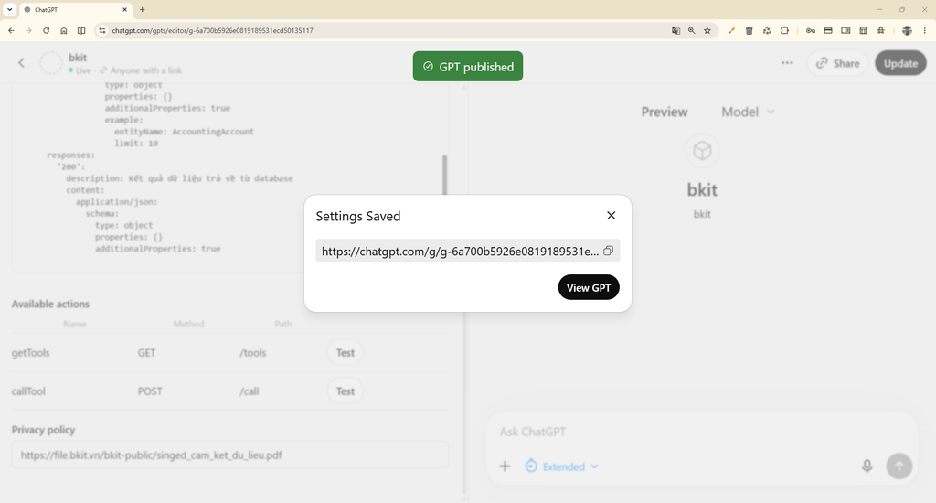
Task: Click the address bar URL
Action: (212, 30)
